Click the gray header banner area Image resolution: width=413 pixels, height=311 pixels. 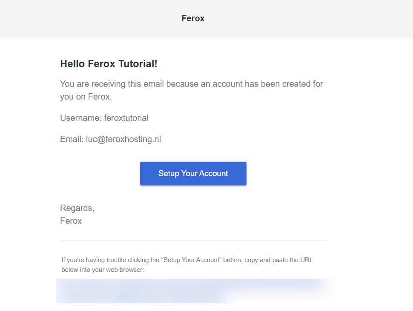click(206, 19)
